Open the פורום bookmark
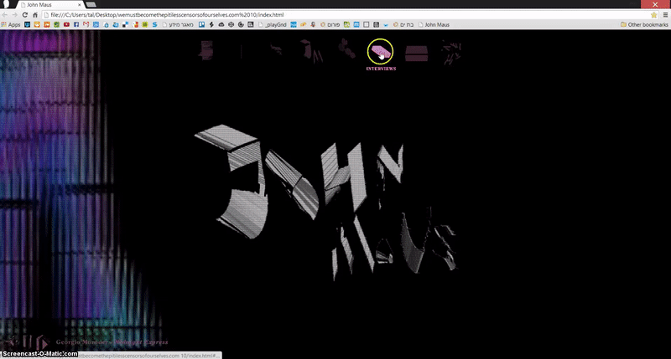671x359 pixels. click(330, 25)
